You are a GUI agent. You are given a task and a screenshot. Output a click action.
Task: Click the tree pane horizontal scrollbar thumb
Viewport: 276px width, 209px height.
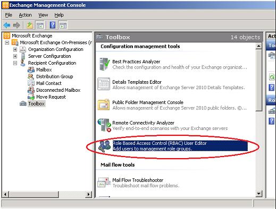point(34,195)
